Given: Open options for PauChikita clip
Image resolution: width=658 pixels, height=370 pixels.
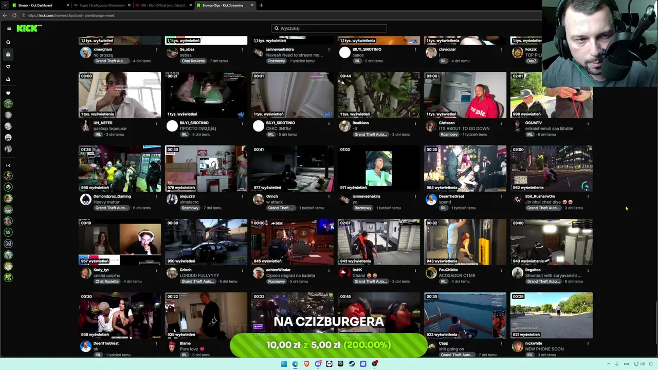Looking at the screenshot, I should (x=502, y=270).
